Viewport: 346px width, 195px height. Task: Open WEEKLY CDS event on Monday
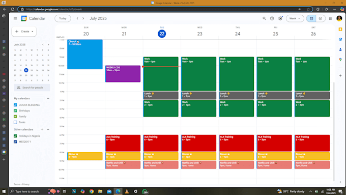point(123,74)
